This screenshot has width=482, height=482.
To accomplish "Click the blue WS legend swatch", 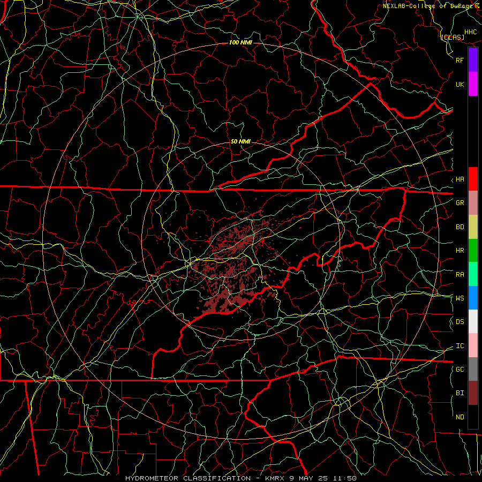I will (473, 298).
